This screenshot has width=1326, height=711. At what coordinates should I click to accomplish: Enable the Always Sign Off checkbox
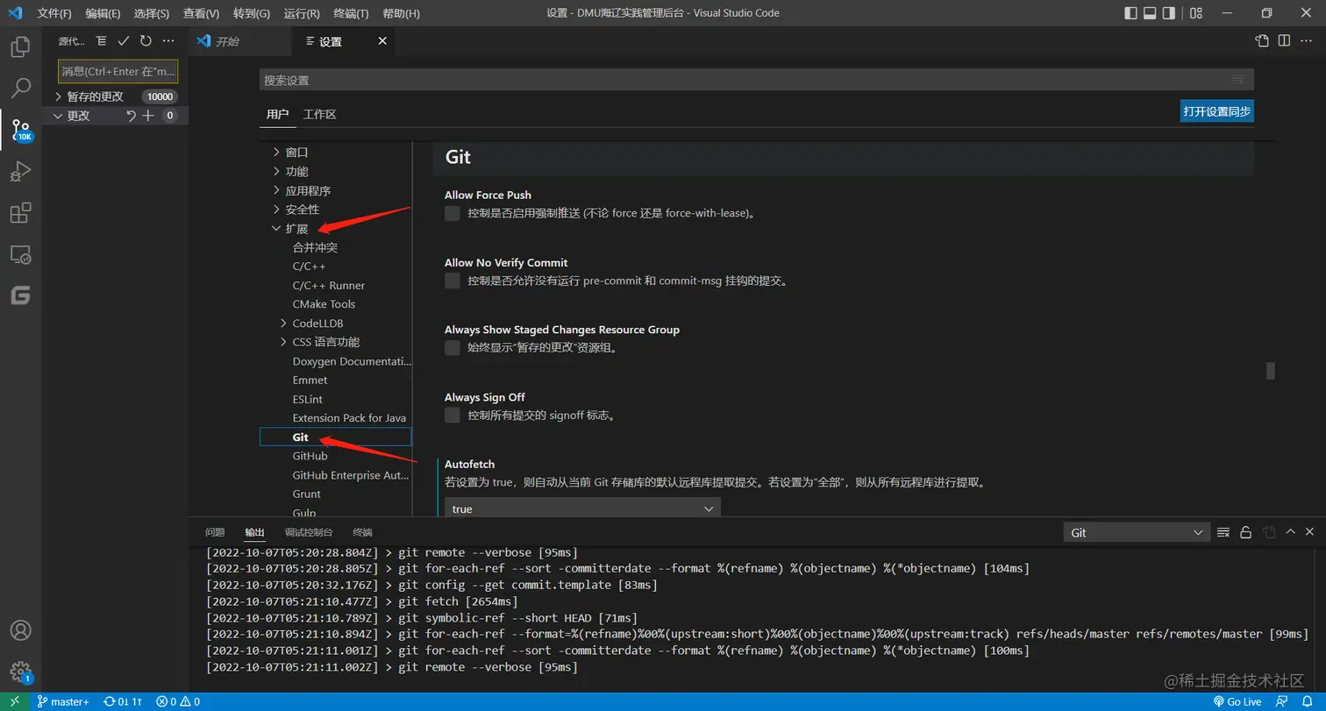453,415
